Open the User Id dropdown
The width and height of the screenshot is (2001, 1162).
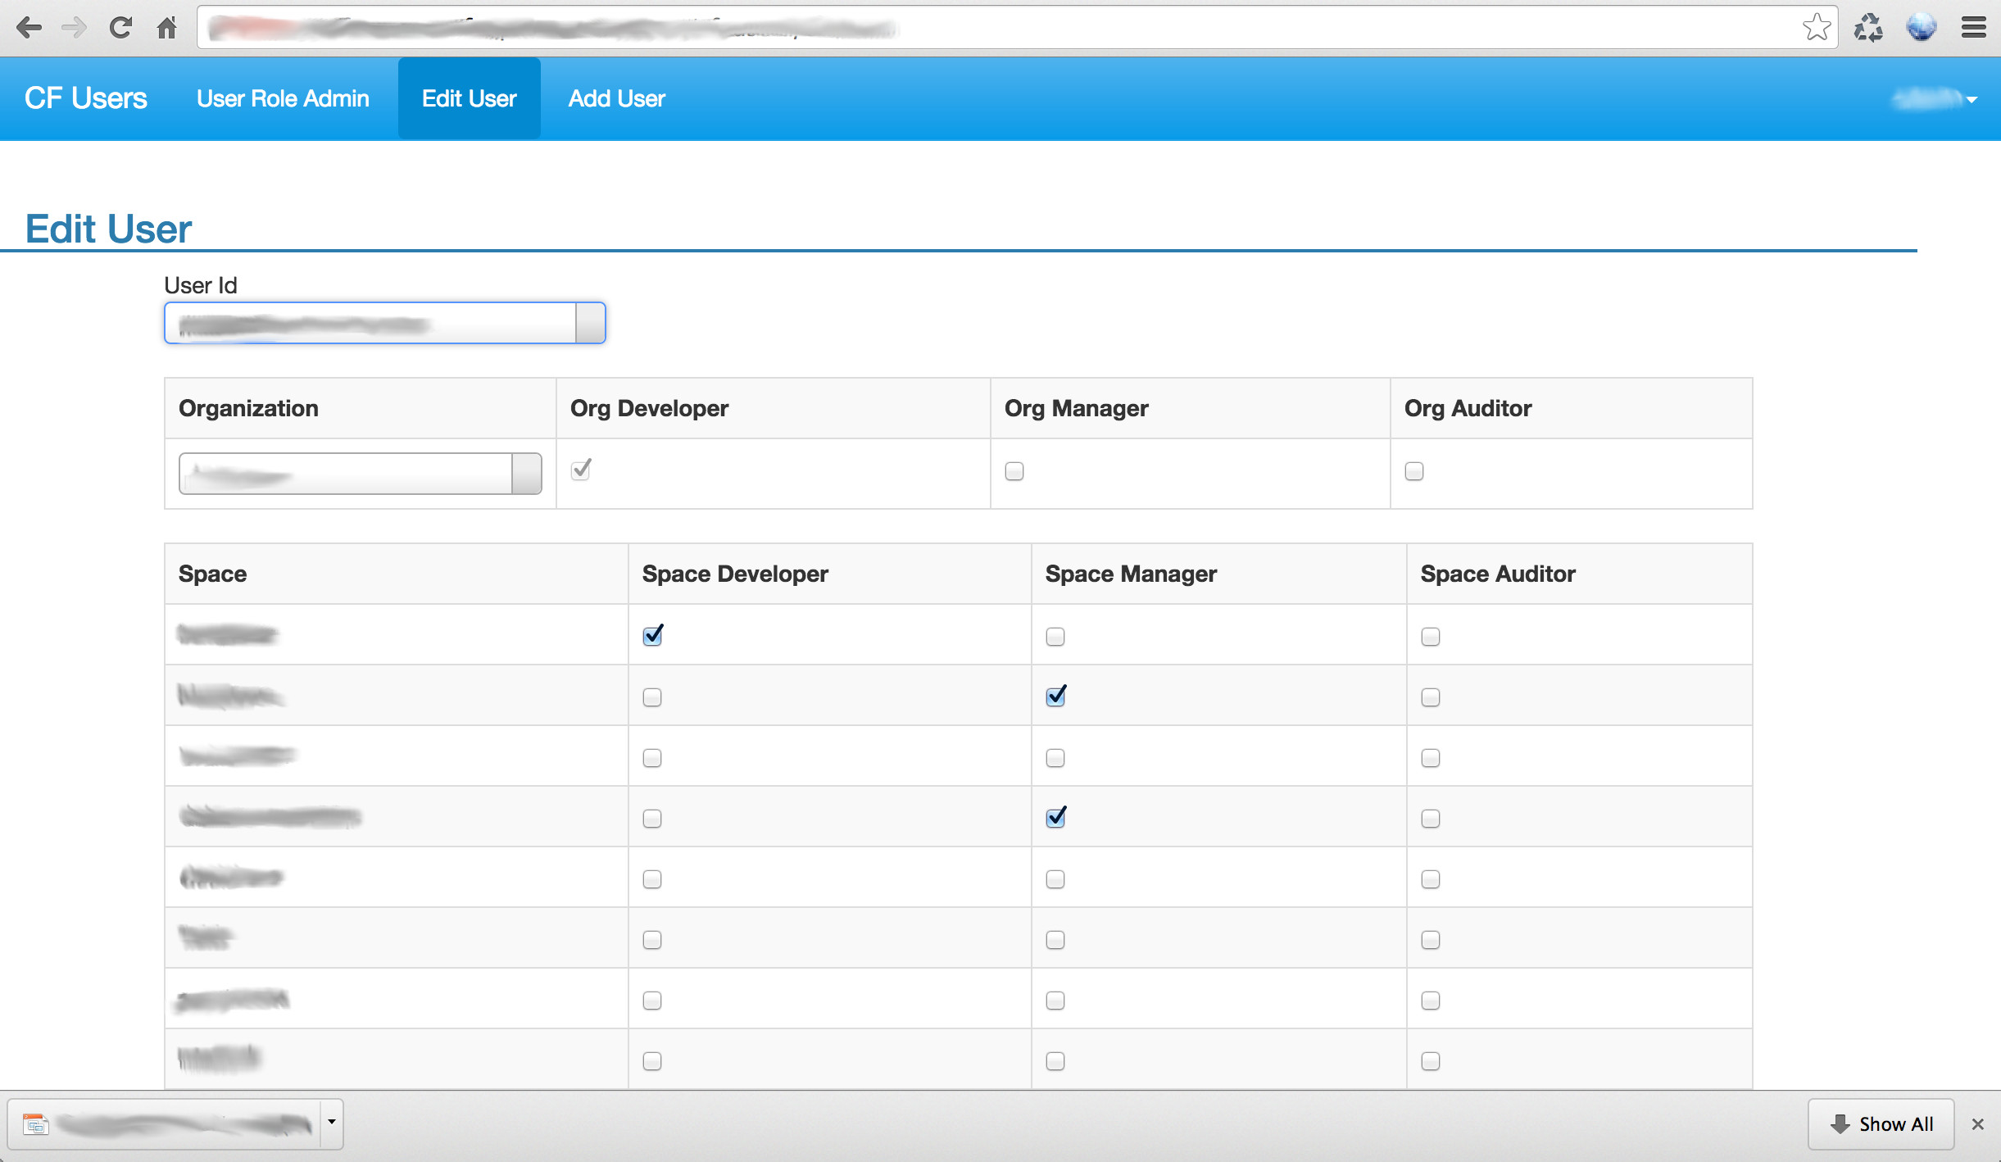coord(590,323)
